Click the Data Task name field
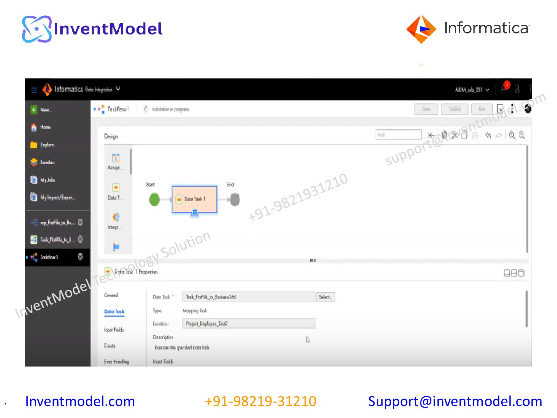The width and height of the screenshot is (557, 418). (249, 297)
